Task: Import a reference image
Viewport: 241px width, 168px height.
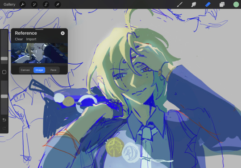Action: (x=31, y=39)
